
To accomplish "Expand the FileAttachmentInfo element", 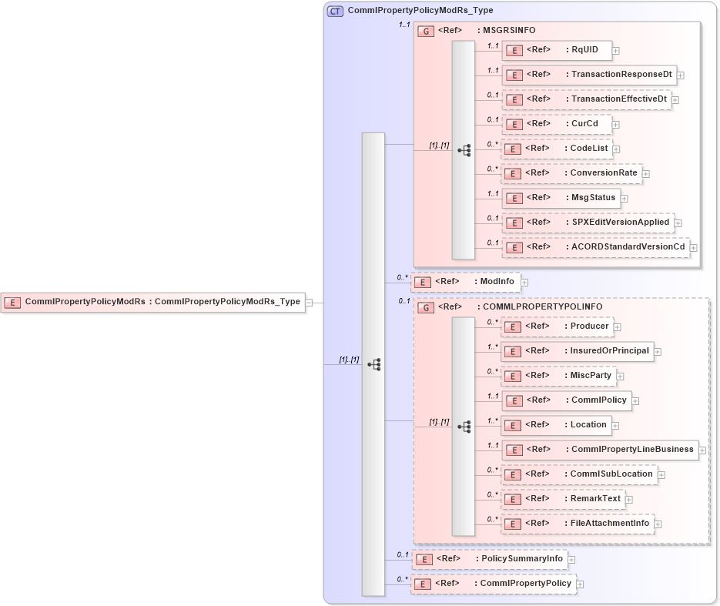I will [x=658, y=524].
